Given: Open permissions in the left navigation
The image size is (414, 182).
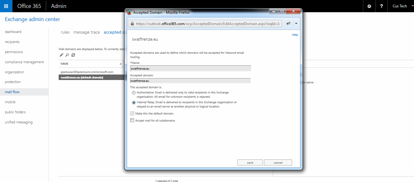Looking at the screenshot, I should click(14, 52).
